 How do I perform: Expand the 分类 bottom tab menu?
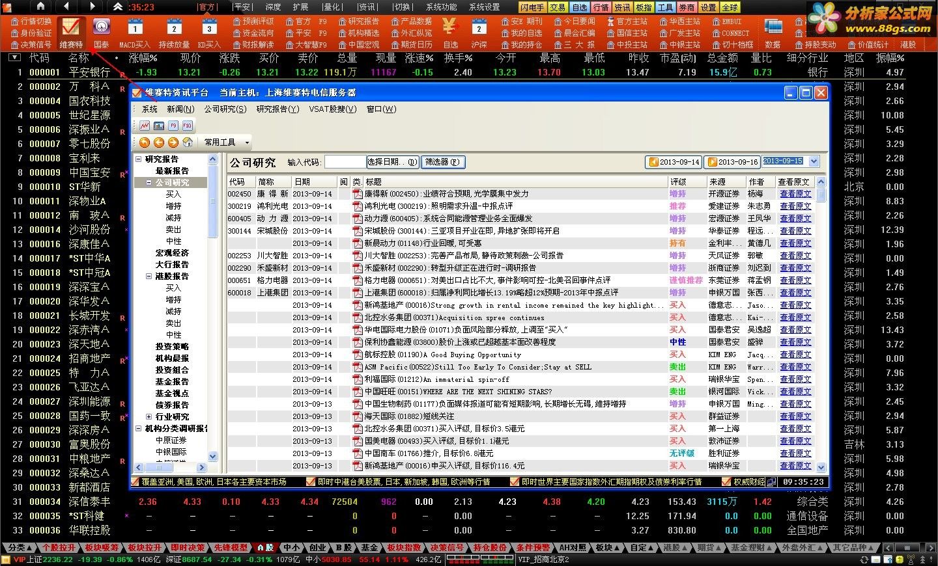[x=21, y=548]
